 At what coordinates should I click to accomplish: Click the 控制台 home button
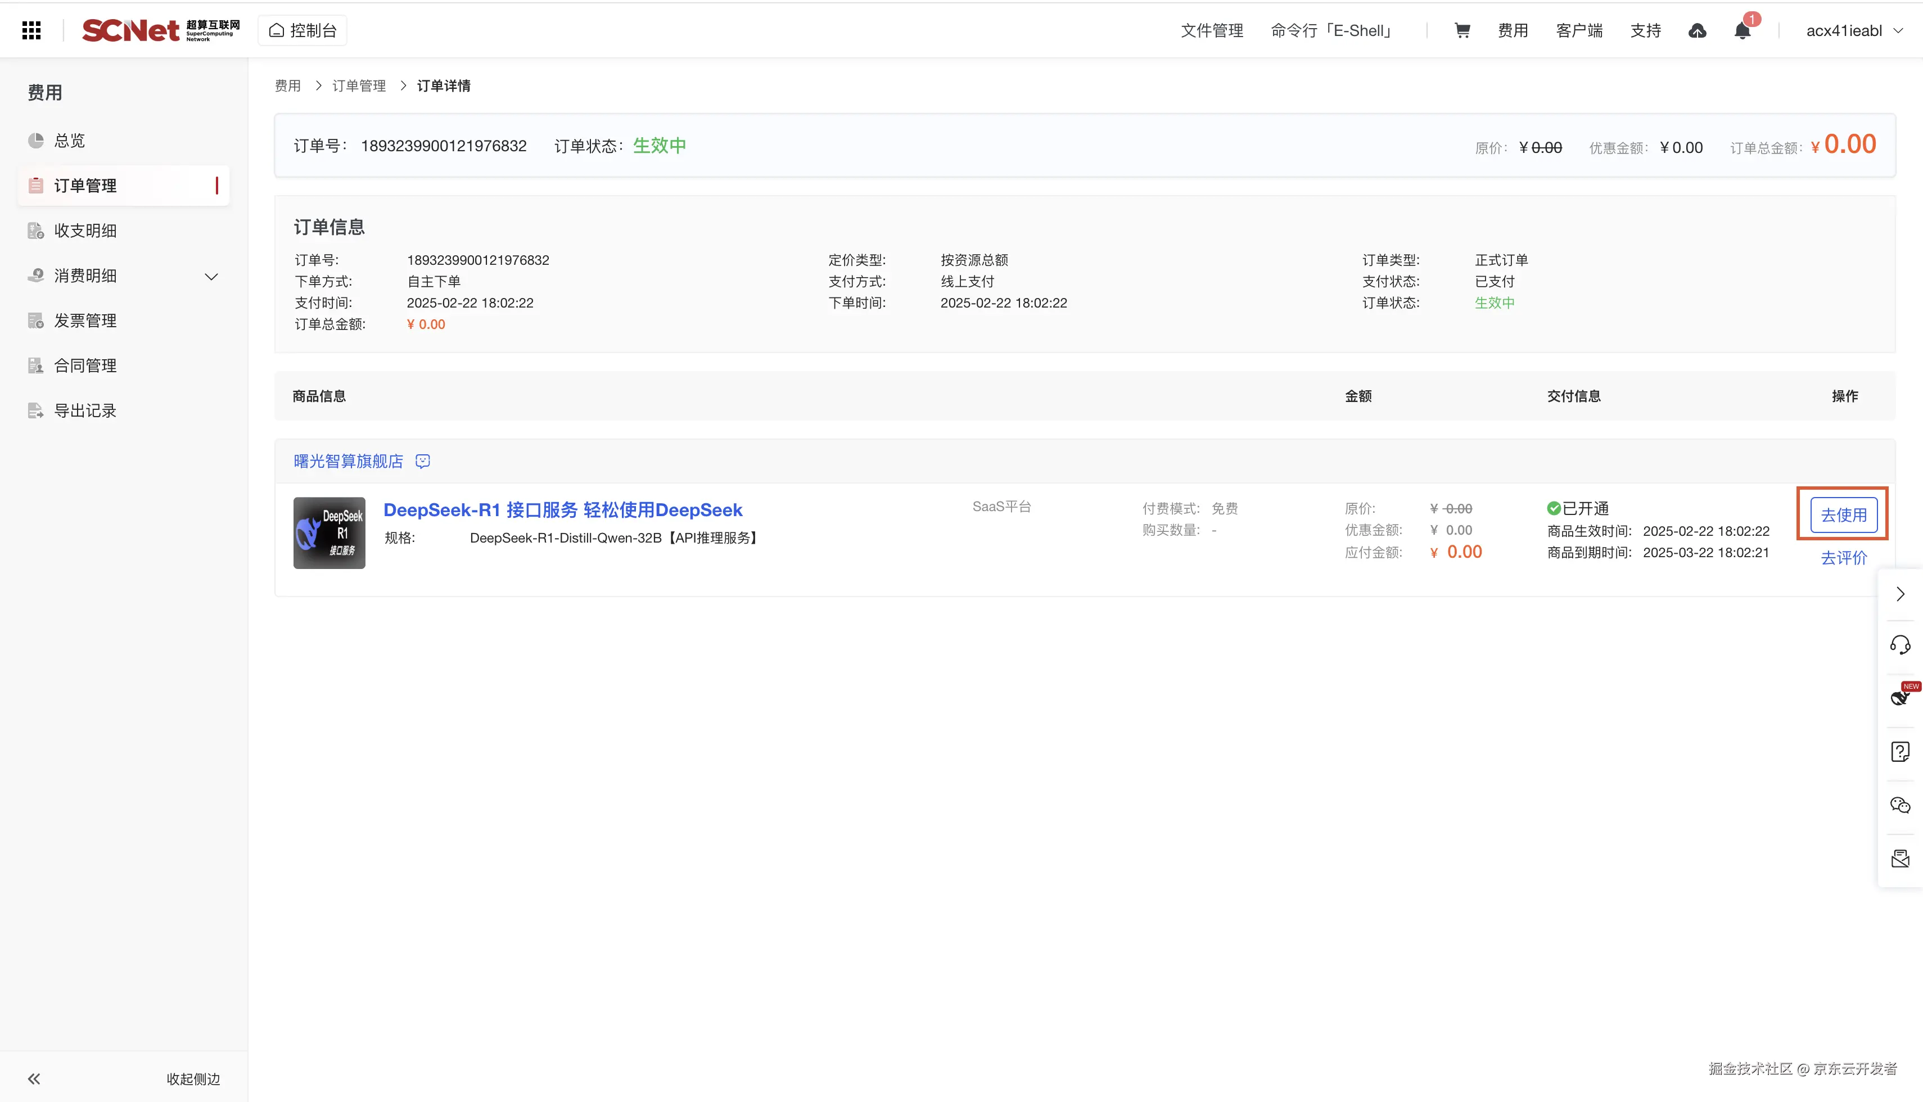(303, 30)
